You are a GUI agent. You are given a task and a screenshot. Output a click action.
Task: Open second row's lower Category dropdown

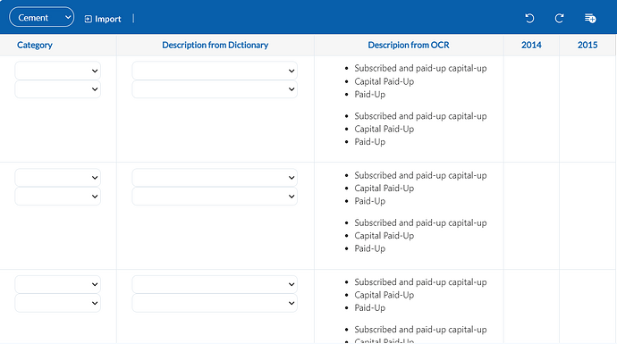tap(58, 197)
